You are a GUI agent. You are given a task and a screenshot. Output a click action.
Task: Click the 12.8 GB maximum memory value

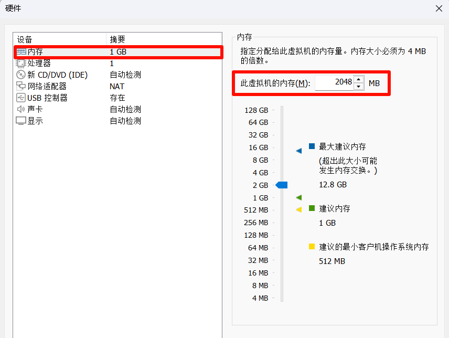click(x=333, y=185)
